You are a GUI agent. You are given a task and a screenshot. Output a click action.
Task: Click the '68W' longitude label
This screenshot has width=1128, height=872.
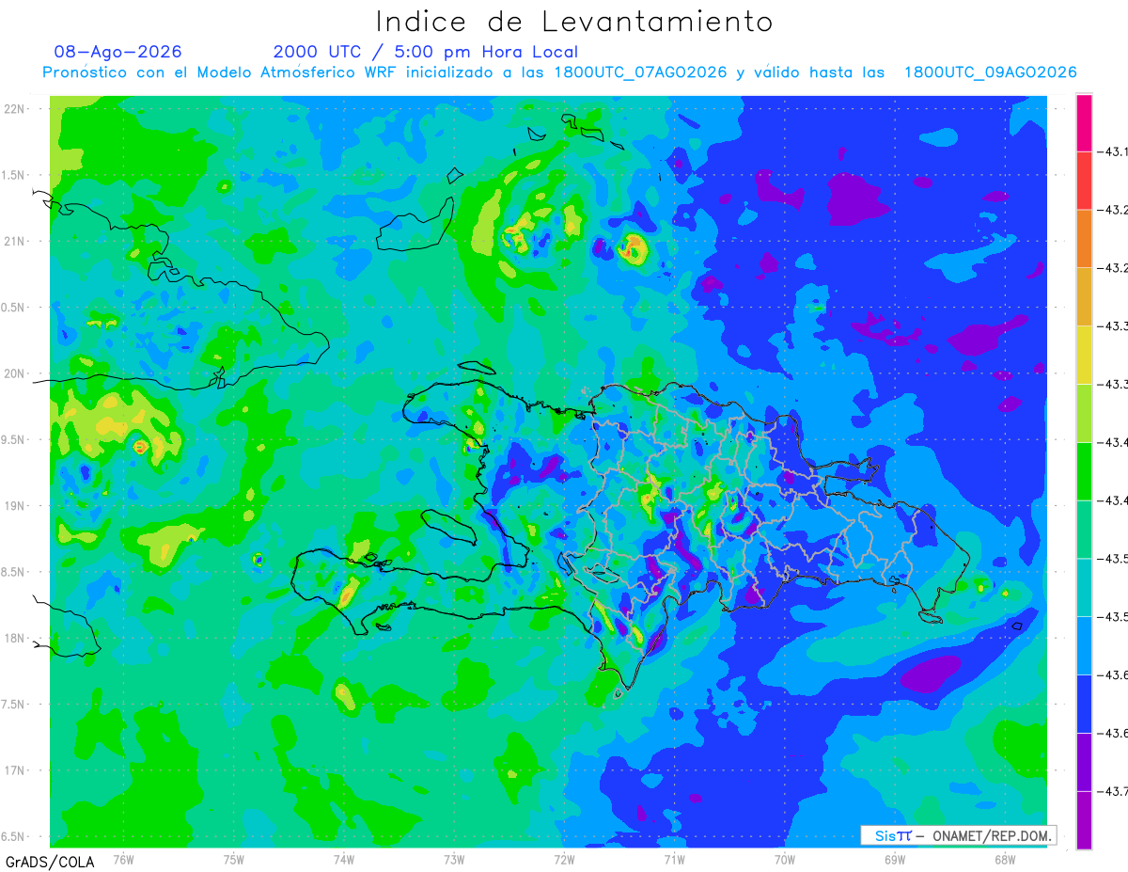pos(1005,859)
